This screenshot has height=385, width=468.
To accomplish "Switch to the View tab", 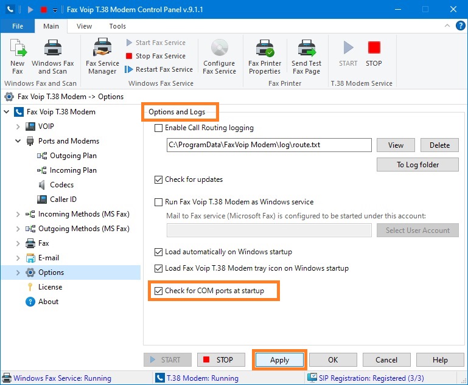I will pos(84,26).
